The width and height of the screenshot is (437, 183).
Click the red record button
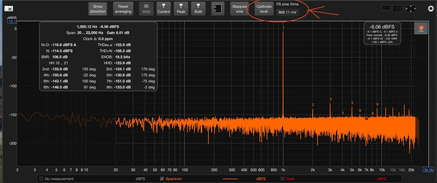coord(421,28)
